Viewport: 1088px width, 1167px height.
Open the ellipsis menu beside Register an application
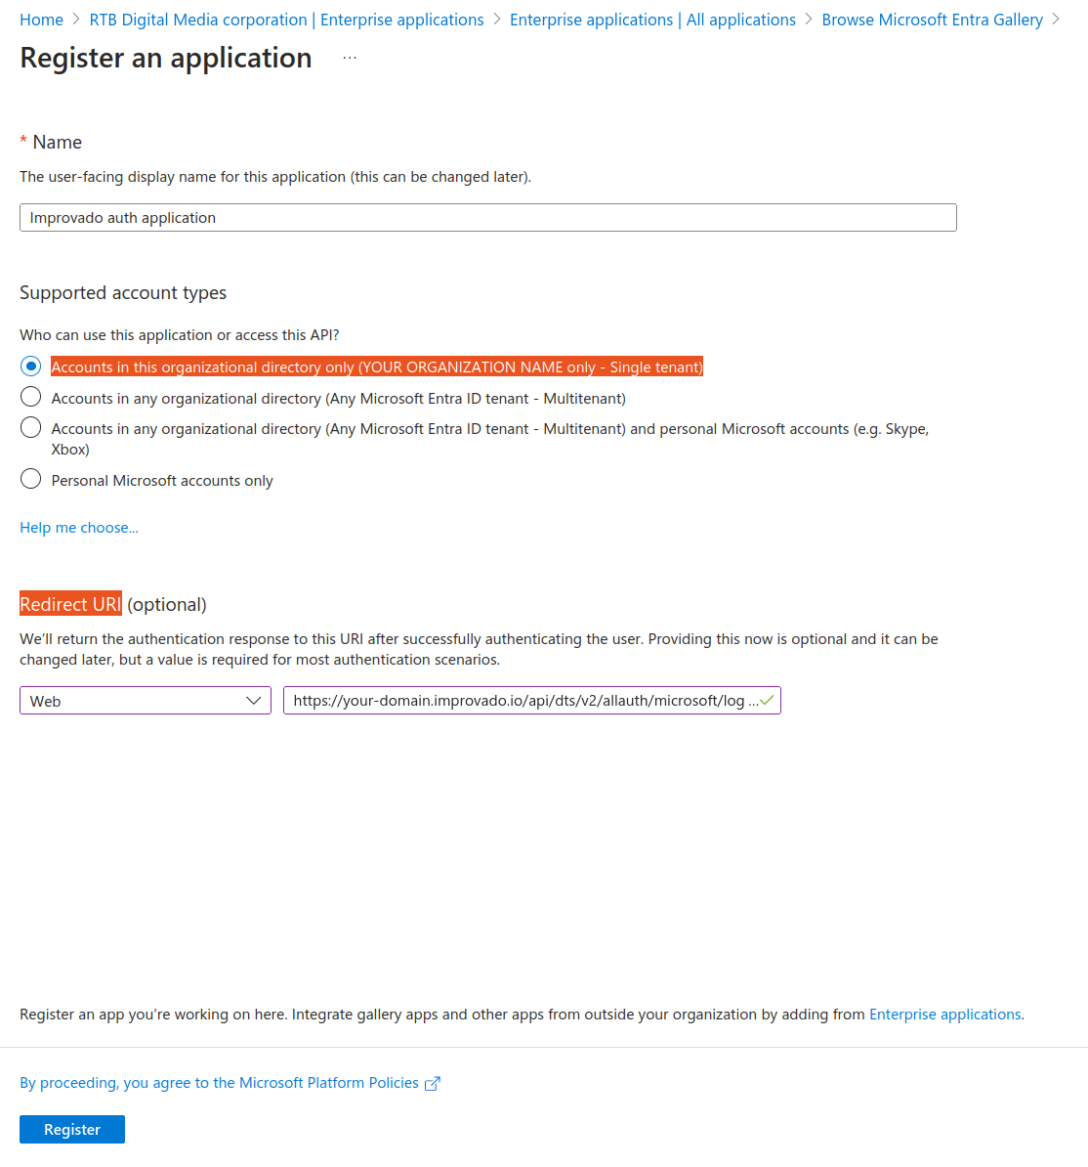(350, 58)
